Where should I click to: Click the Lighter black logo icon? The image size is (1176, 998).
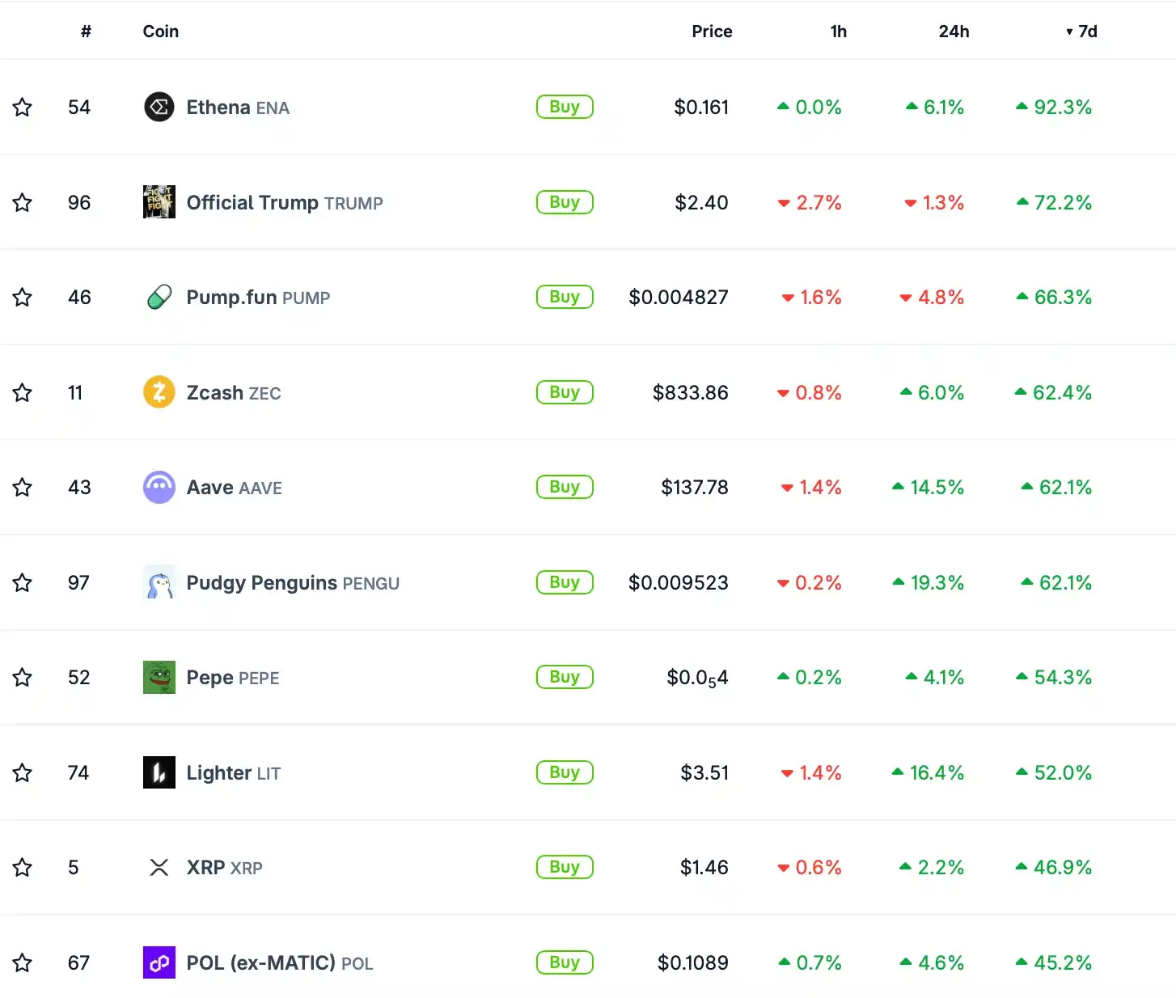pyautogui.click(x=159, y=772)
